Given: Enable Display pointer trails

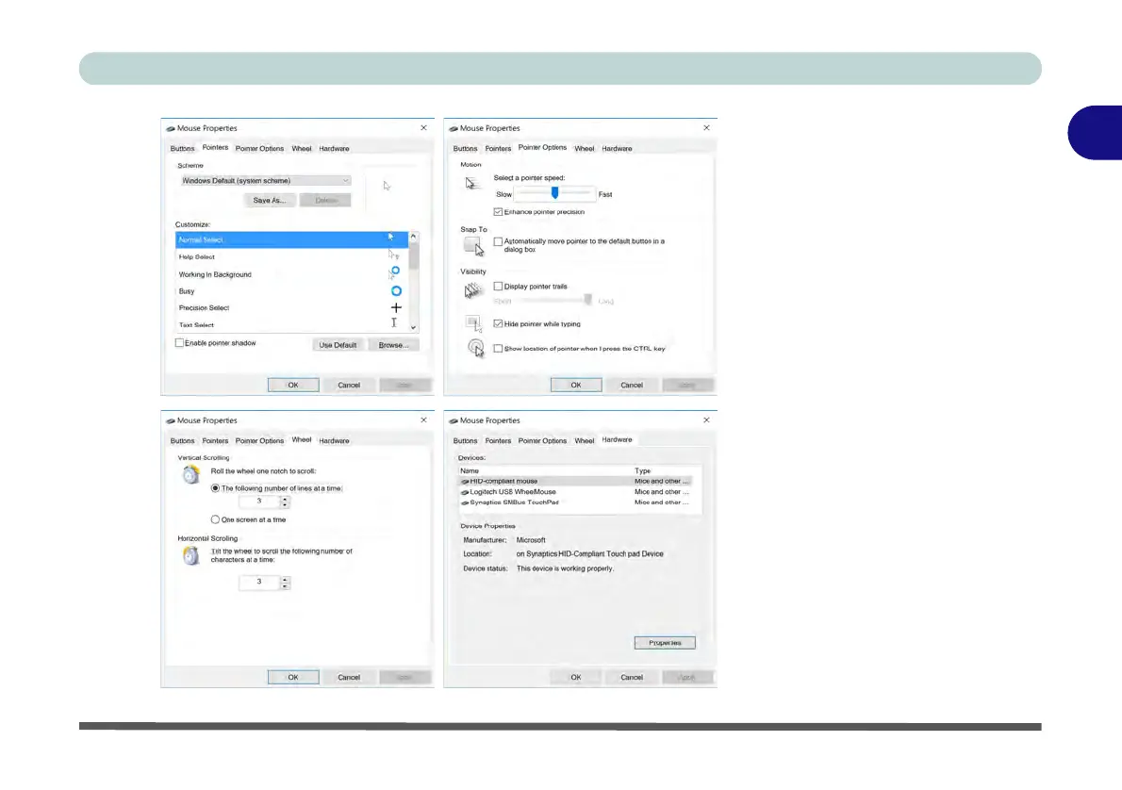Looking at the screenshot, I should [498, 287].
